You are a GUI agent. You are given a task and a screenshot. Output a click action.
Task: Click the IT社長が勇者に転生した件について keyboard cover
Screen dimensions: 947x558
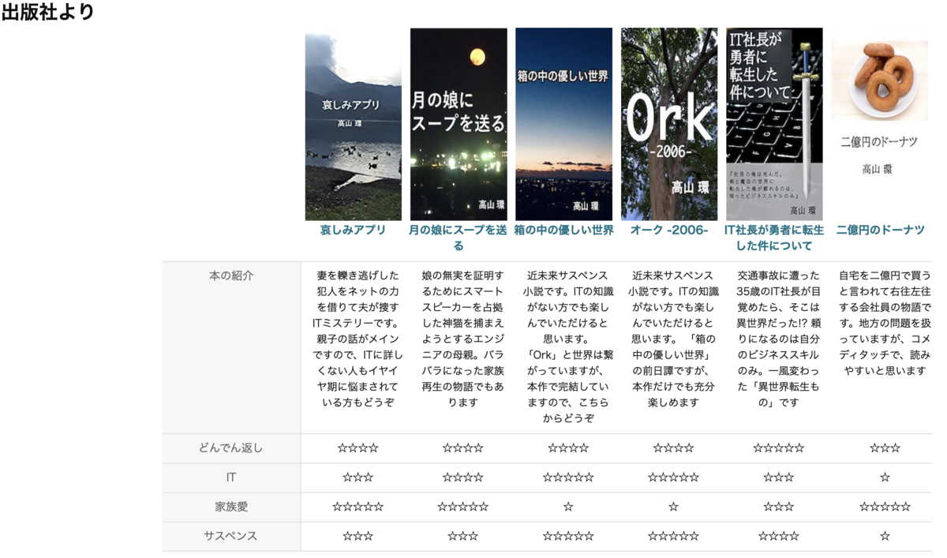click(775, 122)
